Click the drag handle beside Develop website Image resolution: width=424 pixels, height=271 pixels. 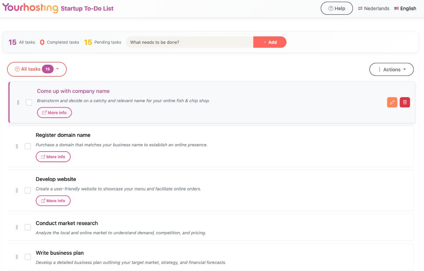17,190
